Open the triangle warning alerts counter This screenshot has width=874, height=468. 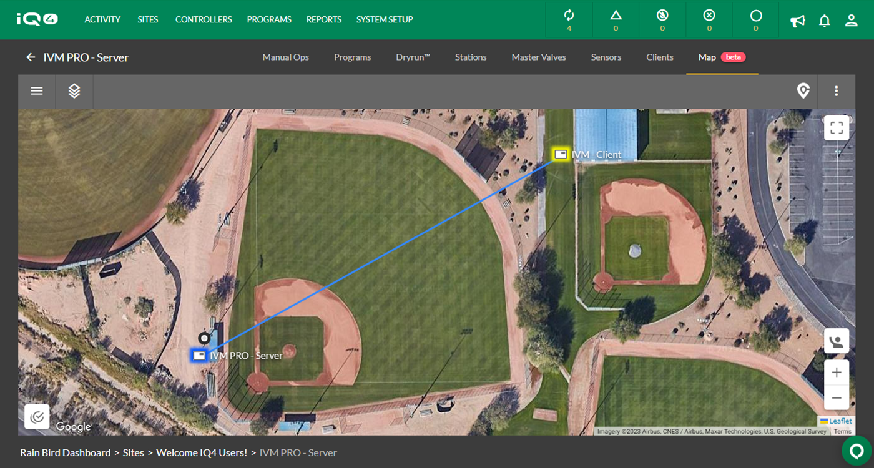click(x=616, y=20)
